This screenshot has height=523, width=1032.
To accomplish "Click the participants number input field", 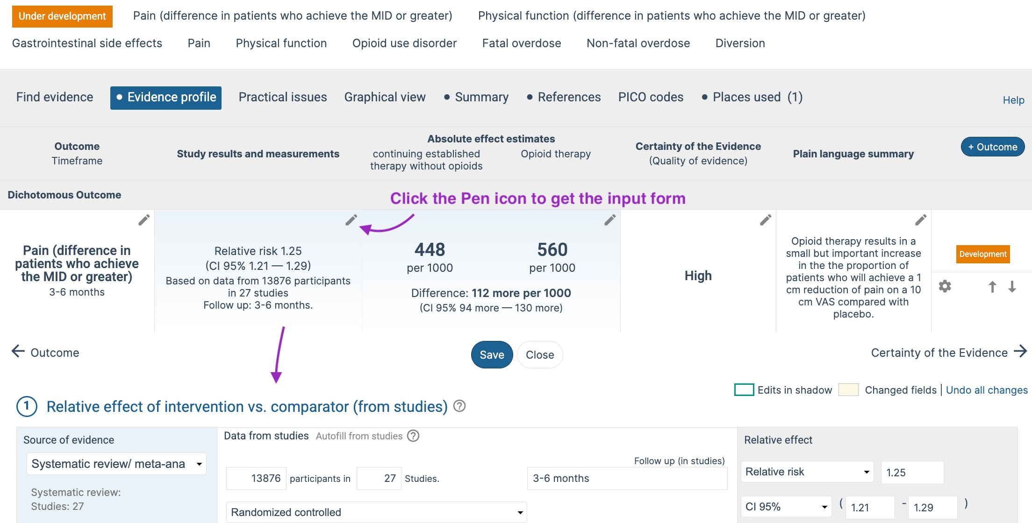I will click(256, 478).
